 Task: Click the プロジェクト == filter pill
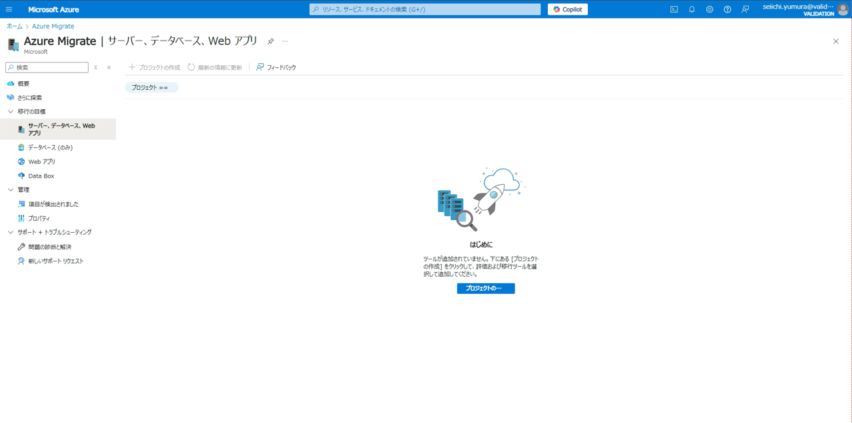(151, 88)
